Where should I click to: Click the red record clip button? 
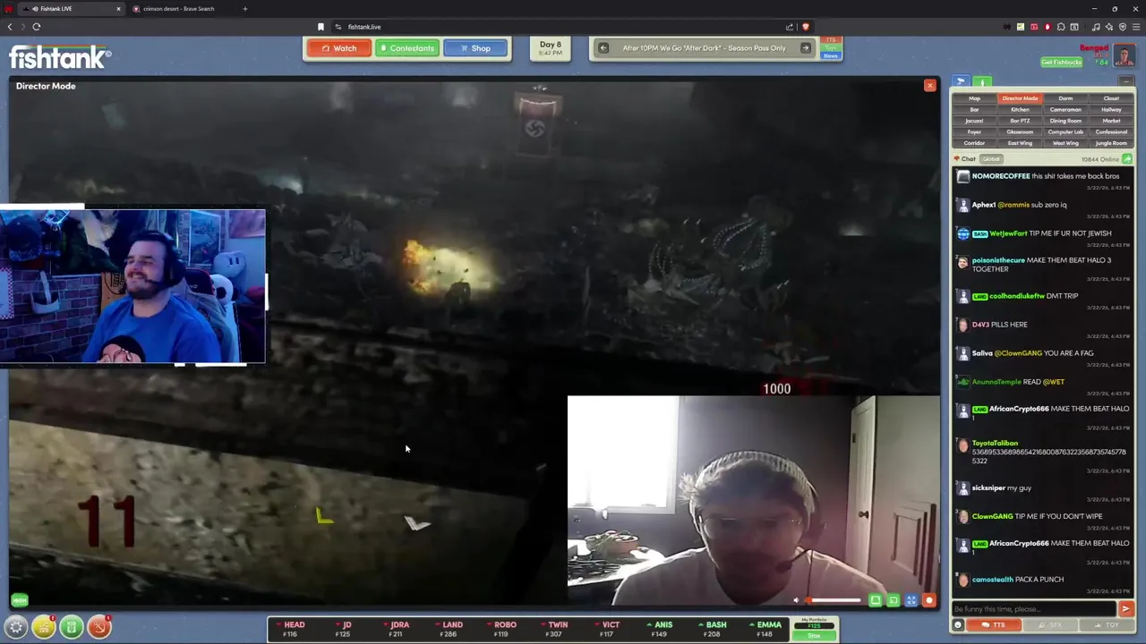click(929, 601)
